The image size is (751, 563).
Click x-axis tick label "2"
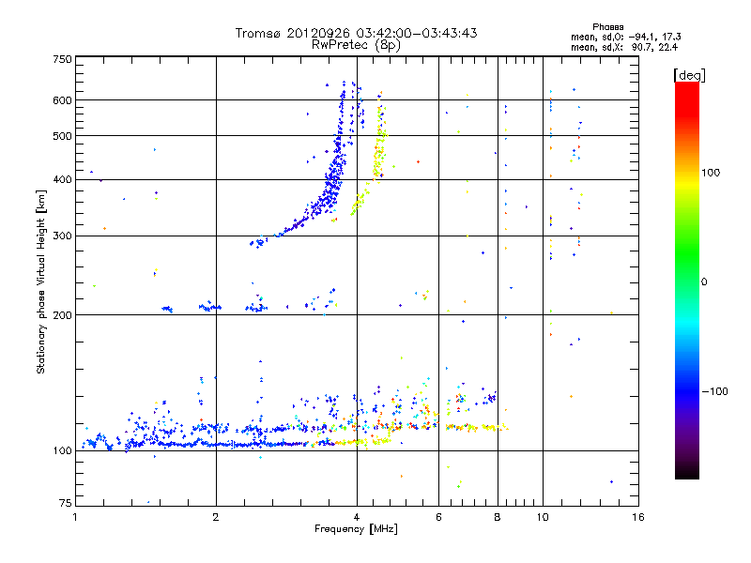tap(216, 517)
